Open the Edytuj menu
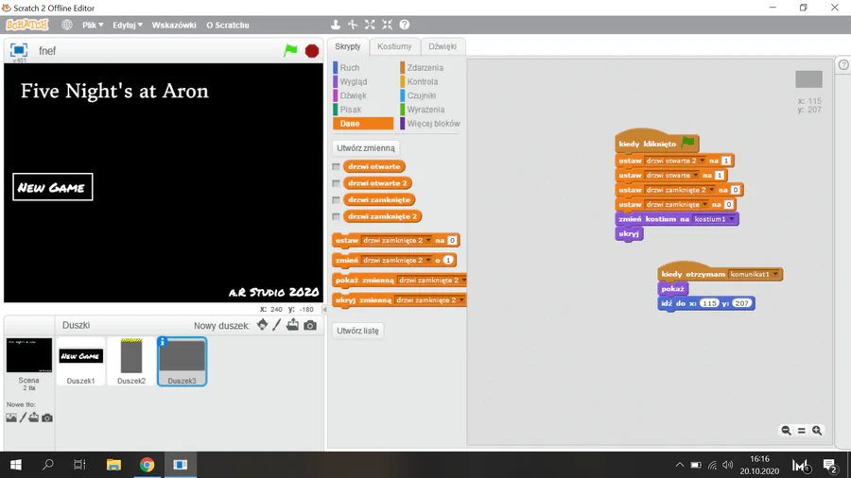The width and height of the screenshot is (851, 478). 128,25
